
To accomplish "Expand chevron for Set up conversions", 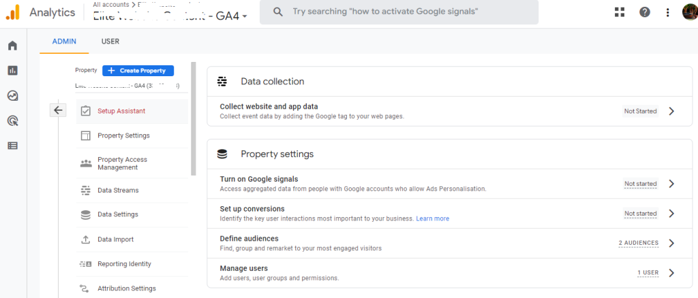I will point(671,213).
